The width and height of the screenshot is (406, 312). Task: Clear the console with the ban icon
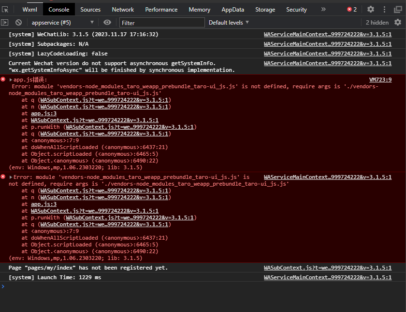tap(18, 22)
